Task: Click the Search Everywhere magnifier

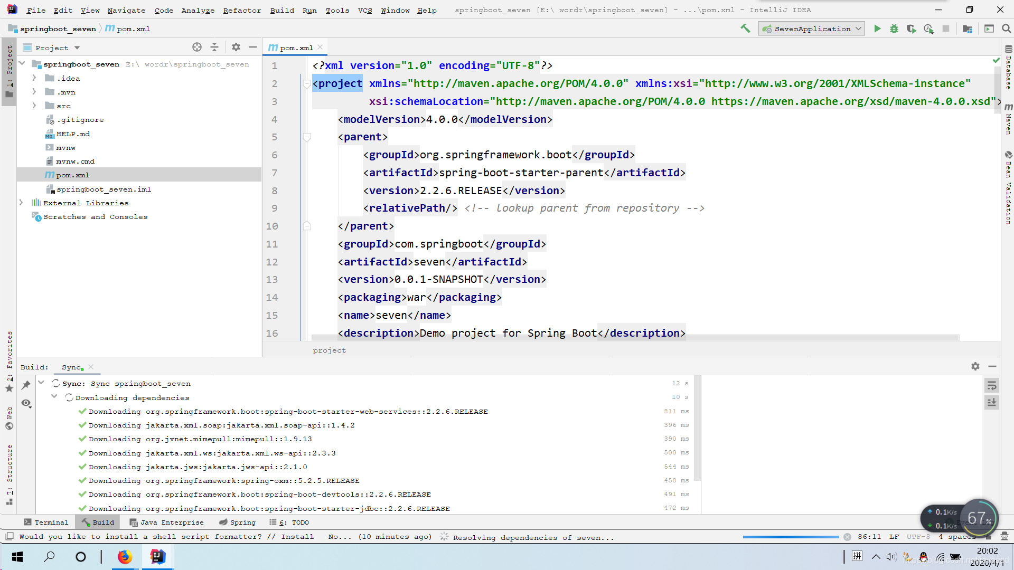Action: (x=1007, y=28)
